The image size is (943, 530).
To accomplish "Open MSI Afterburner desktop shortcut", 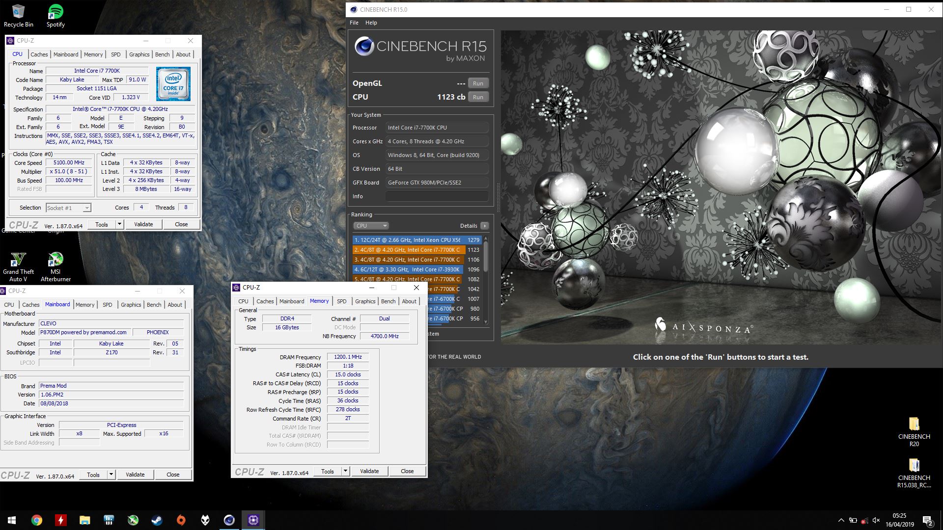I will (55, 267).
